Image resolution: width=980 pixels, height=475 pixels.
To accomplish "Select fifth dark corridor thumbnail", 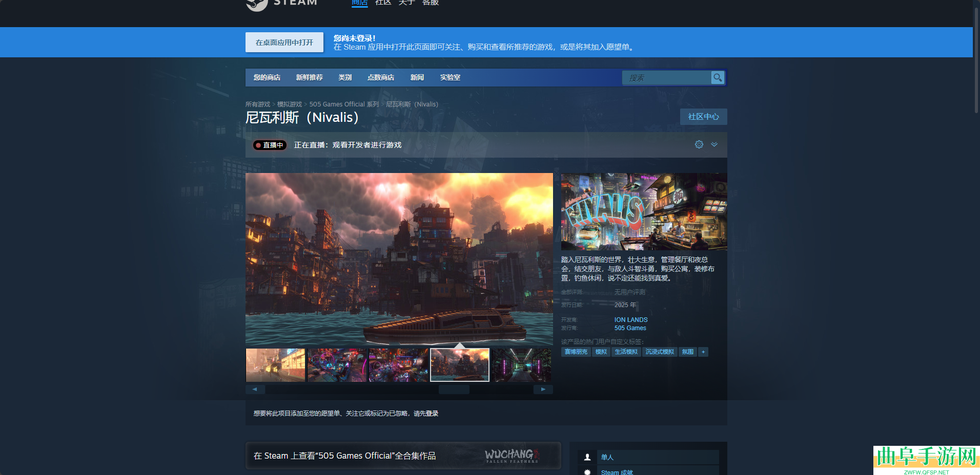I will (521, 365).
